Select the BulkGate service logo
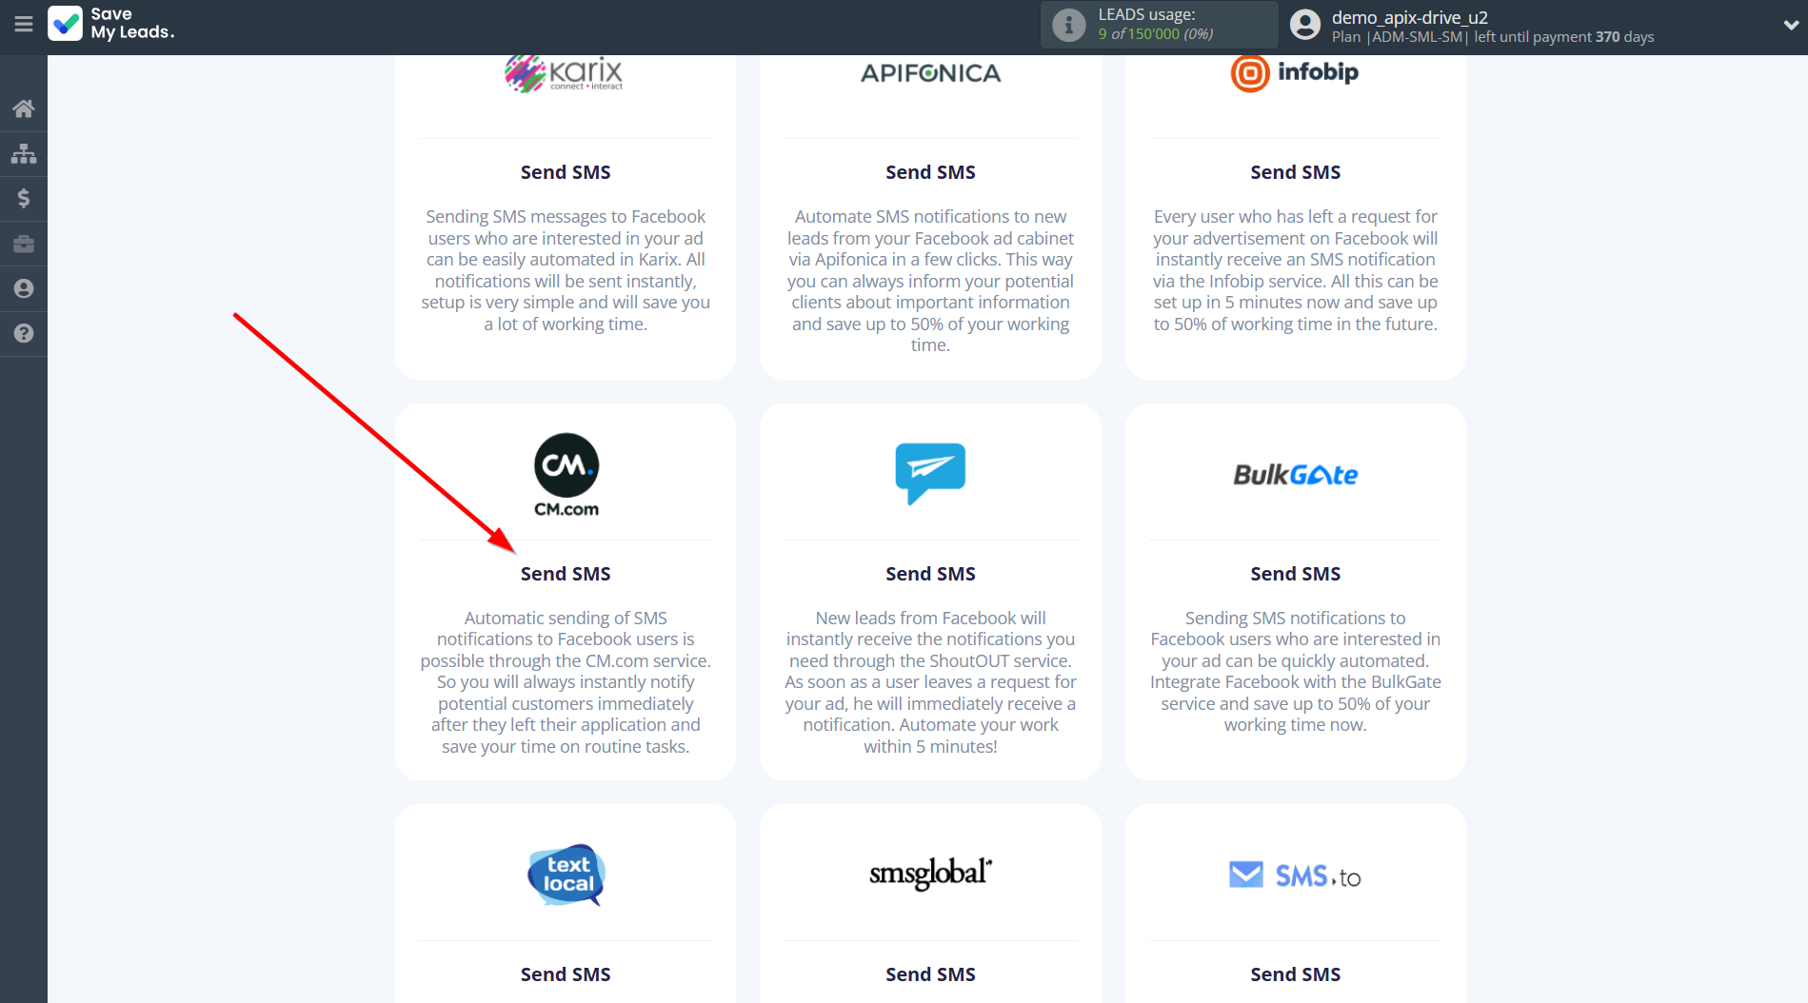 (x=1295, y=475)
